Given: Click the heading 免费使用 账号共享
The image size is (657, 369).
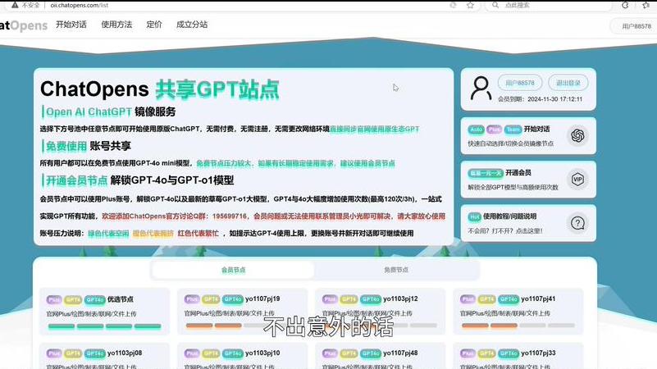Looking at the screenshot, I should pos(89,146).
